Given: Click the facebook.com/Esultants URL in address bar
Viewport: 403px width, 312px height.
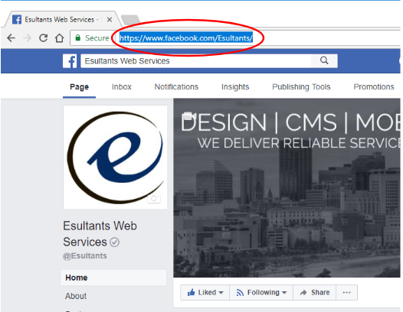Looking at the screenshot, I should (x=186, y=38).
